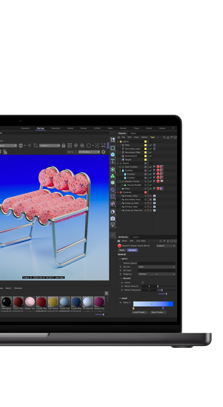223x407 pixels.
Task: Toggle the green enable checkmark for Environment
Action: [150, 156]
